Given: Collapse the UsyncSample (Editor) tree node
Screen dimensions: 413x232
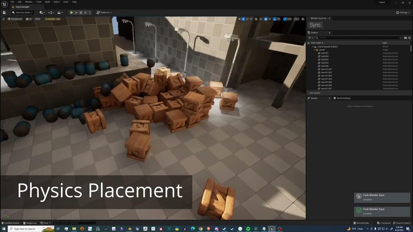Looking at the screenshot, I should pos(313,47).
